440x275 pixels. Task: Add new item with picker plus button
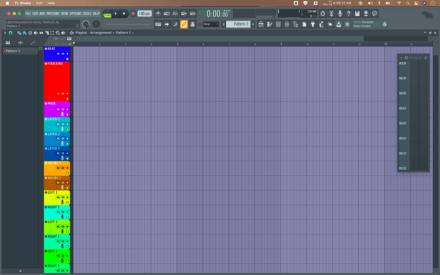[x=20, y=271]
